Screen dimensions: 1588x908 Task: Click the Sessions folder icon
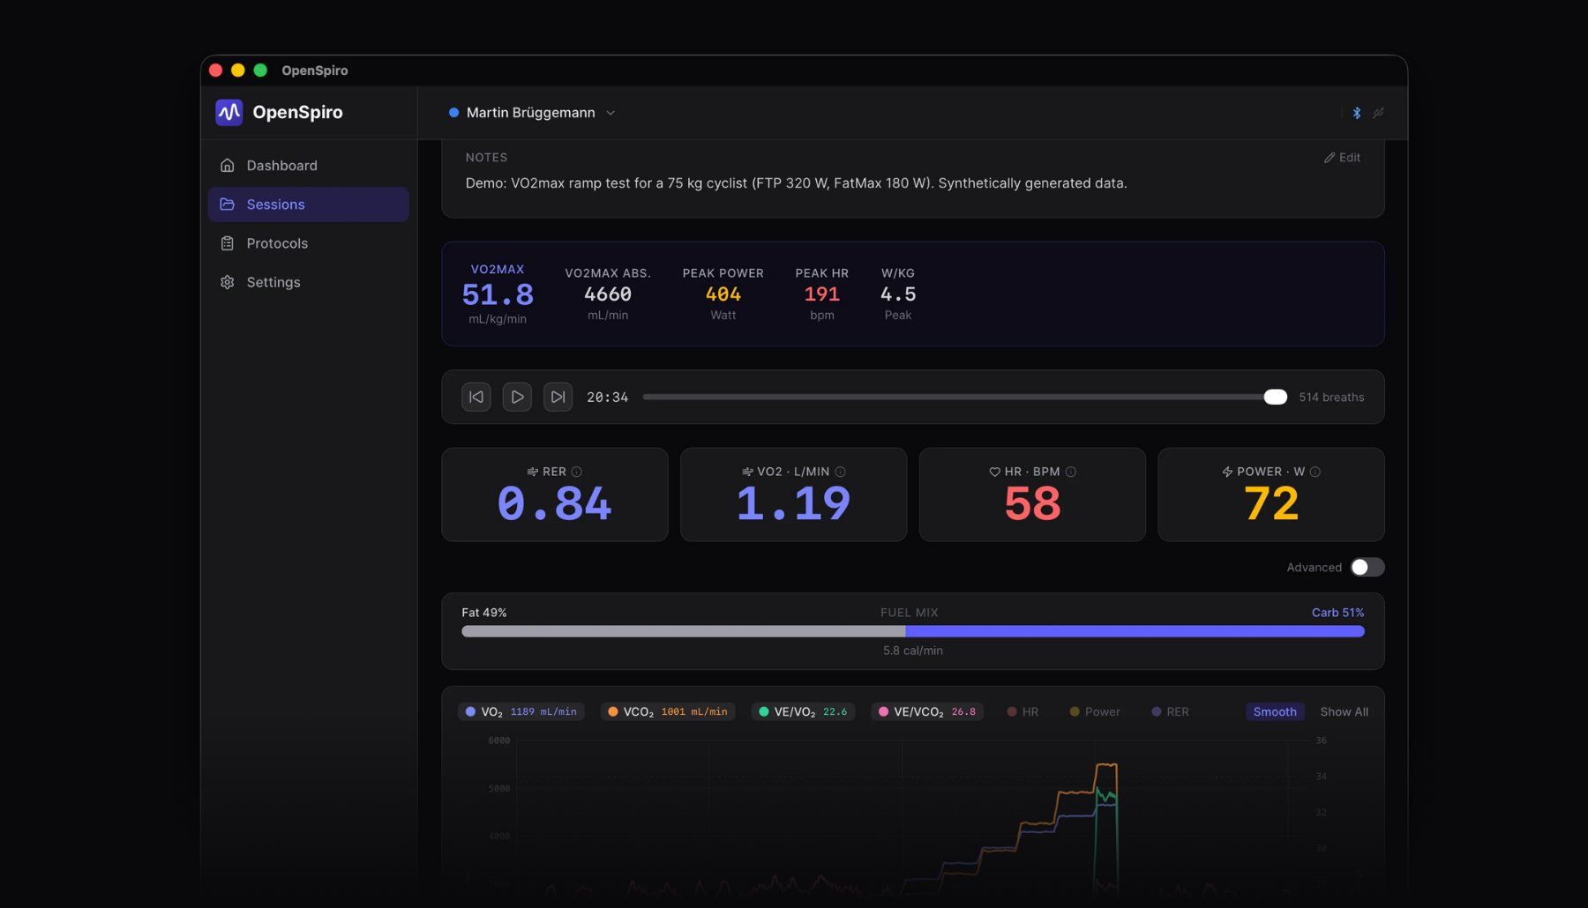pos(228,205)
